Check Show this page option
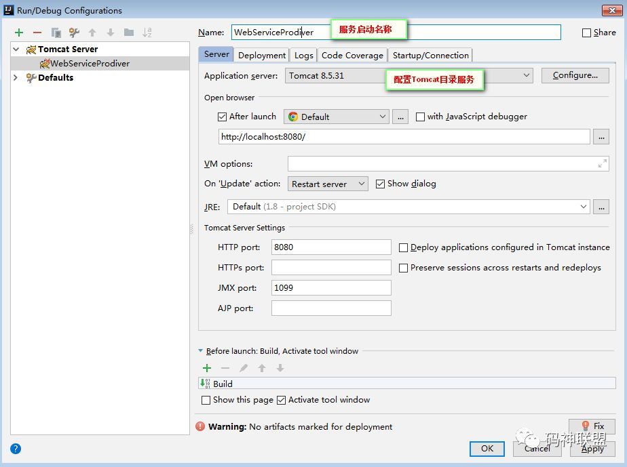Image resolution: width=627 pixels, height=467 pixels. pos(206,400)
